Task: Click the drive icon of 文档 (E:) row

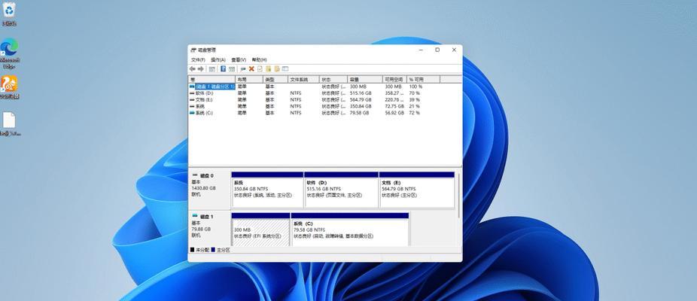Action: 192,100
